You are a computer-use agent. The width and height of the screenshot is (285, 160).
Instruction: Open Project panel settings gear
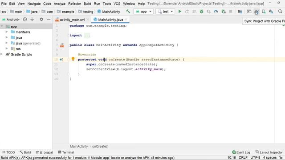click(41, 19)
